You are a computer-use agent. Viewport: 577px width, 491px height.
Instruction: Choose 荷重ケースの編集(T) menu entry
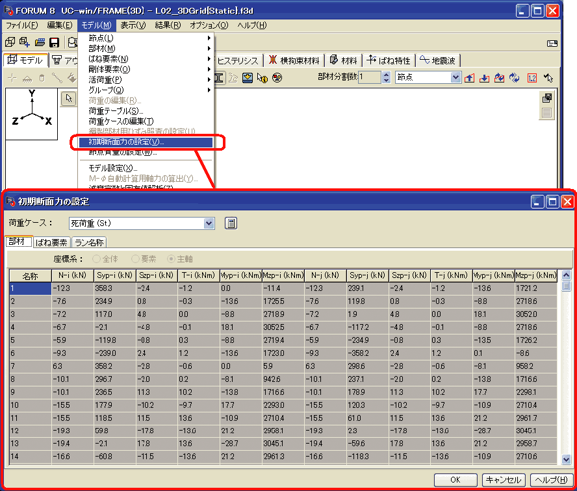click(146, 121)
